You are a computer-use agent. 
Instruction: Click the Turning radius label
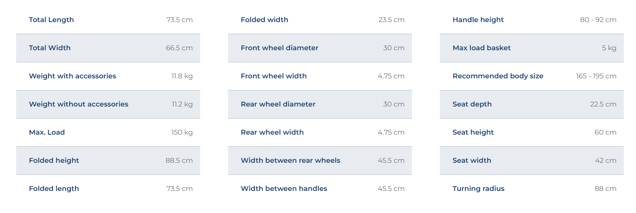pos(478,189)
